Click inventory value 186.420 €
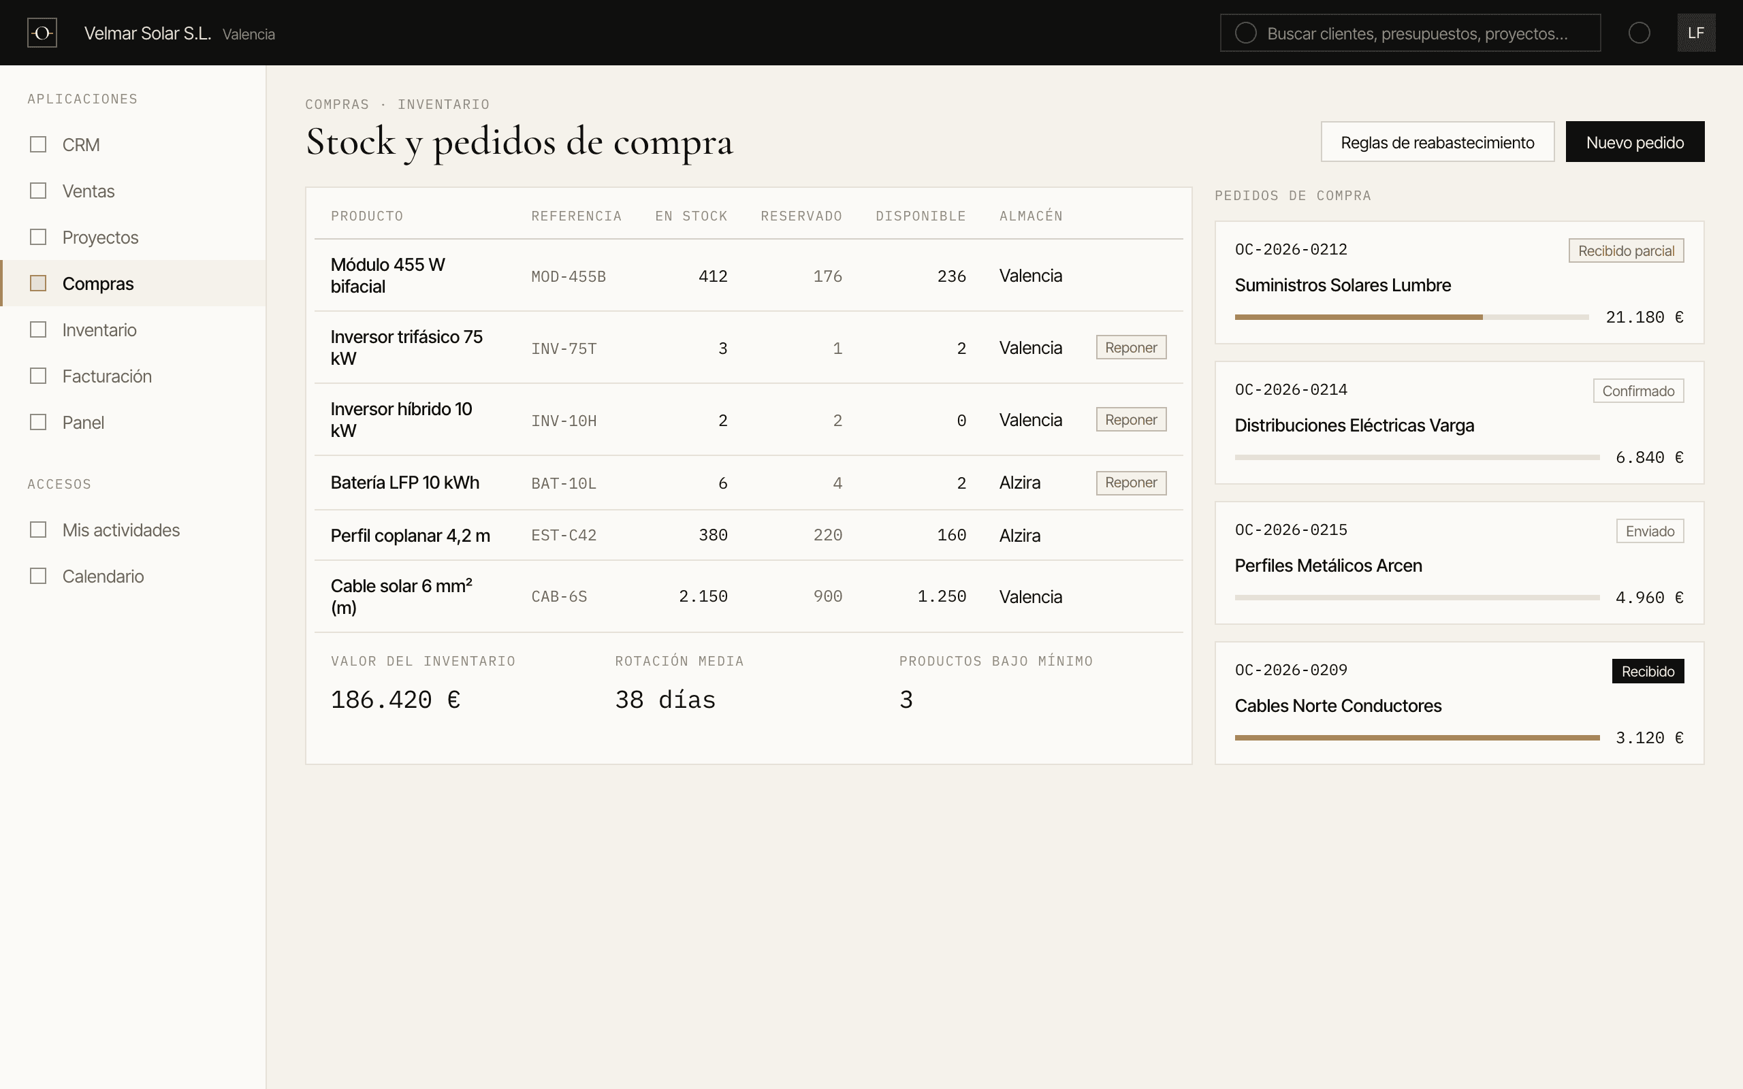1743x1089 pixels. tap(395, 700)
